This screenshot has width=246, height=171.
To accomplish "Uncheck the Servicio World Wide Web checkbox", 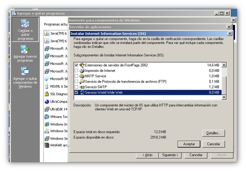I will pos(76,92).
